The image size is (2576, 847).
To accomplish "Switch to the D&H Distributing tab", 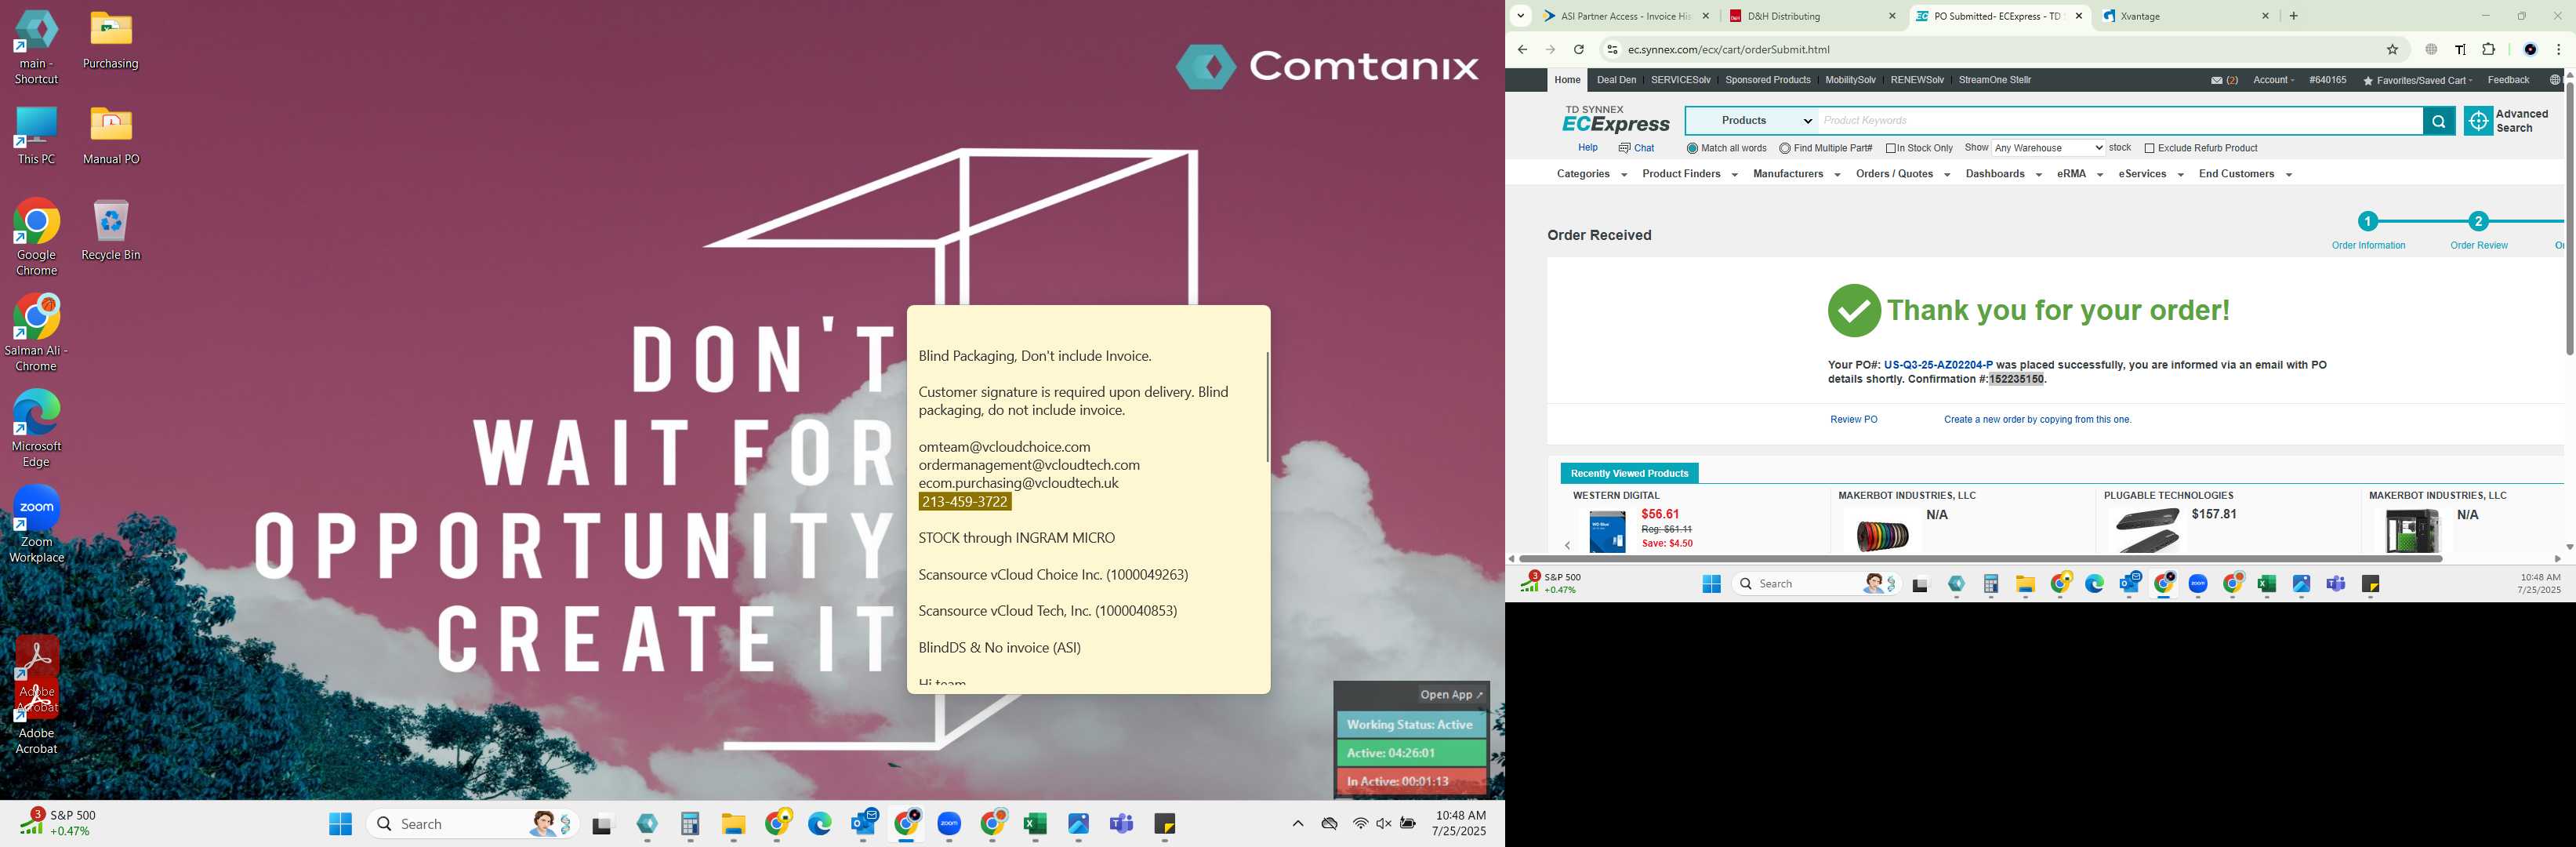I will (x=1810, y=16).
